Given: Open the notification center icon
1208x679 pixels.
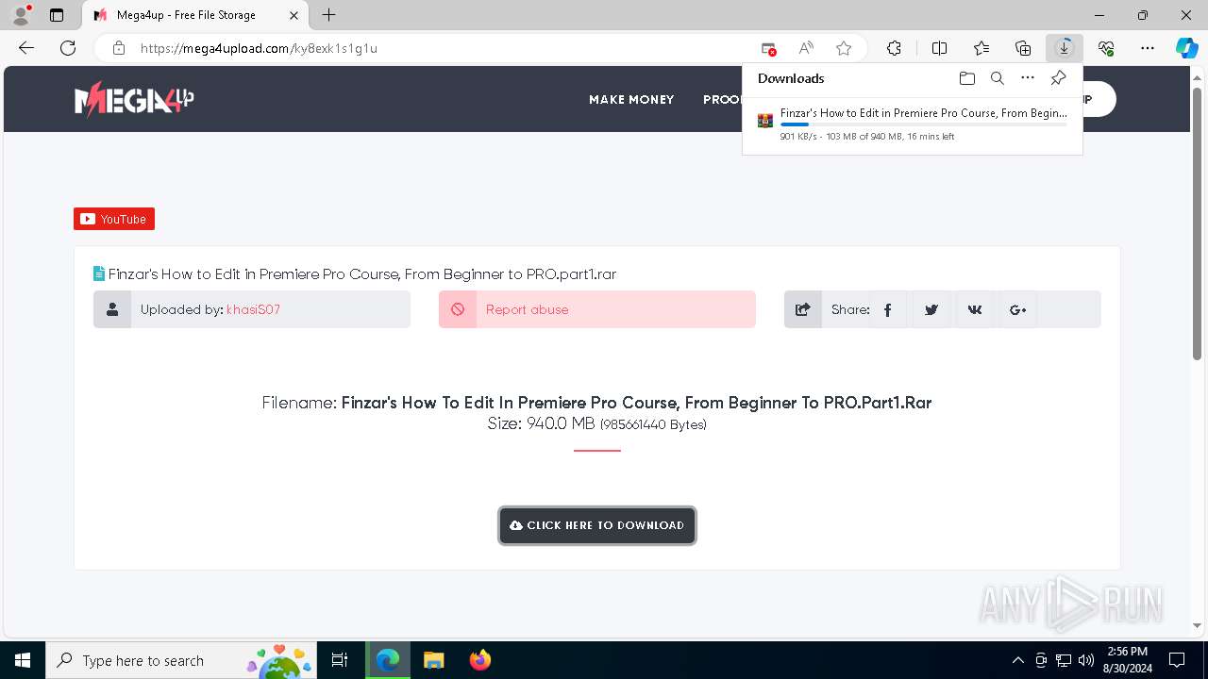Looking at the screenshot, I should tap(1177, 660).
